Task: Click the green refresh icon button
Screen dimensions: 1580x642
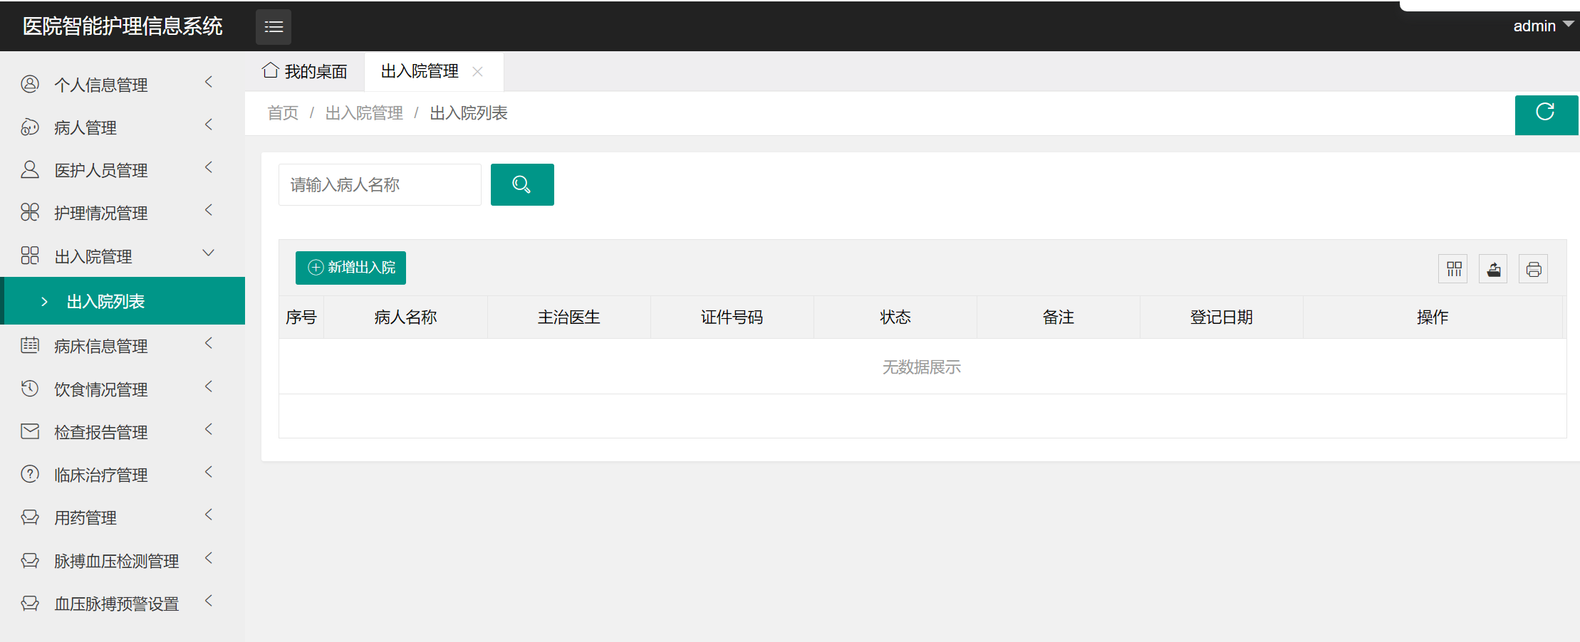Action: [x=1545, y=114]
